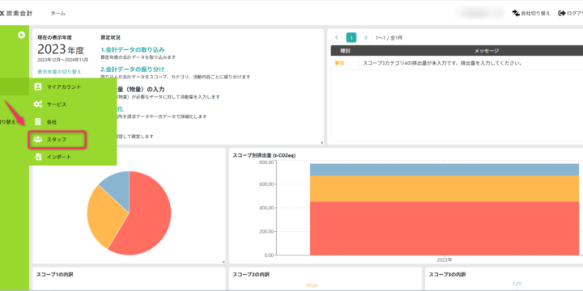Click the 2023年度 year display text

(61, 49)
